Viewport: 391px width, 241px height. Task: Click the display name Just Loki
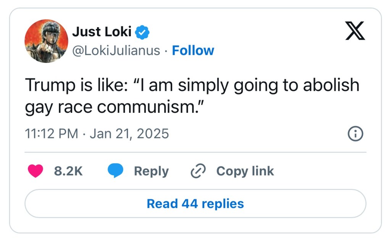coord(102,32)
